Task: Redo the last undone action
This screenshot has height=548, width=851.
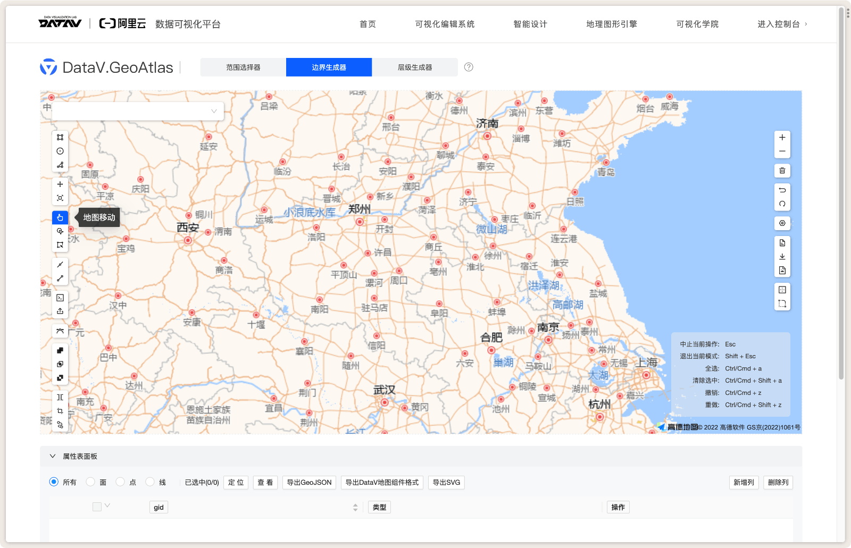Action: point(782,204)
